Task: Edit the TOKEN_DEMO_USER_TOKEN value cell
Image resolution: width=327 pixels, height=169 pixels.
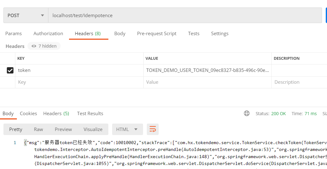Action: 207,70
